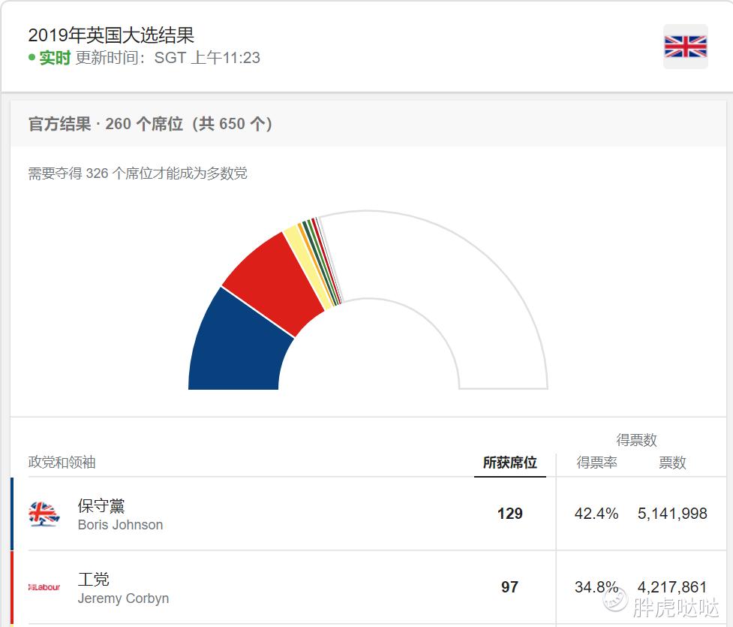Click the 官方结果 260 个席位 header

point(150,124)
